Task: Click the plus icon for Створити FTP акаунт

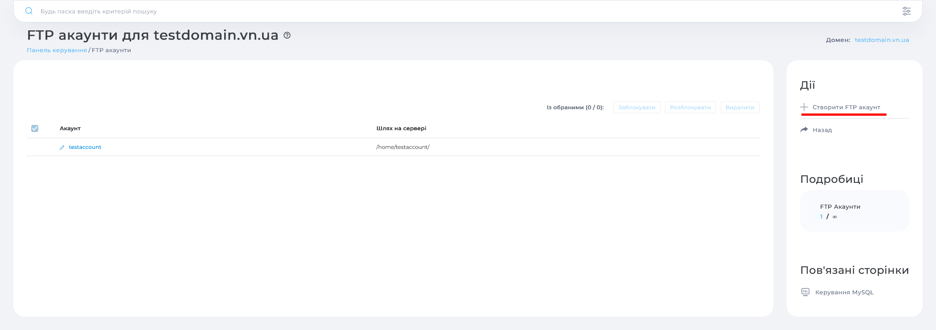Action: coord(804,107)
